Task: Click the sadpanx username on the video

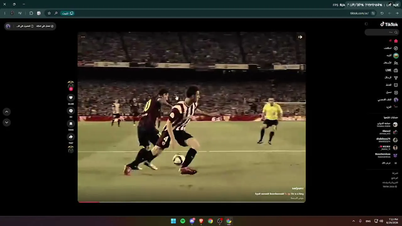Action: [x=298, y=188]
